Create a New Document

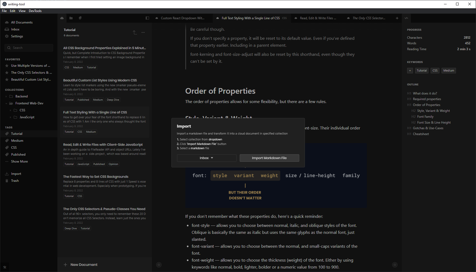[81, 265]
